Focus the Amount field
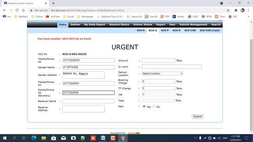The height and width of the screenshot is (142, 253). [x=159, y=60]
